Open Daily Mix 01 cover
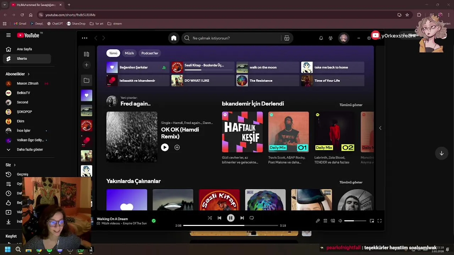 click(288, 132)
